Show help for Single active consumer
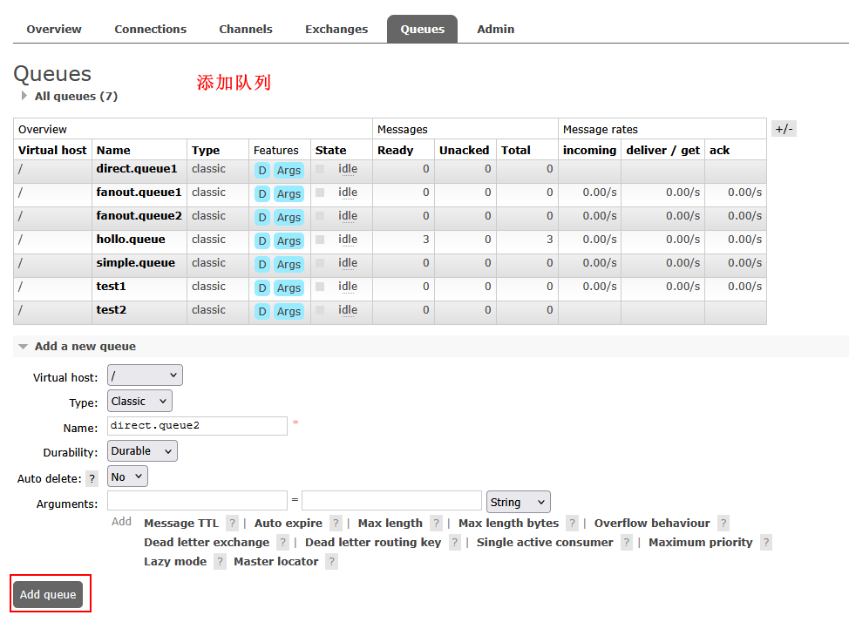The height and width of the screenshot is (622, 849). [627, 543]
